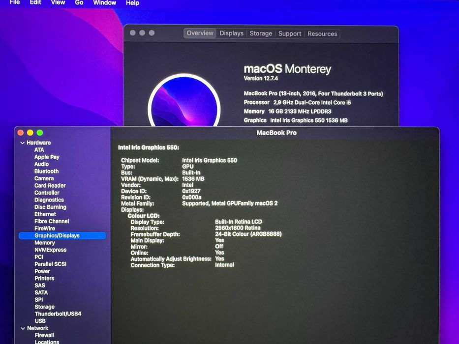Open the Go menu
The height and width of the screenshot is (344, 459).
click(79, 2)
